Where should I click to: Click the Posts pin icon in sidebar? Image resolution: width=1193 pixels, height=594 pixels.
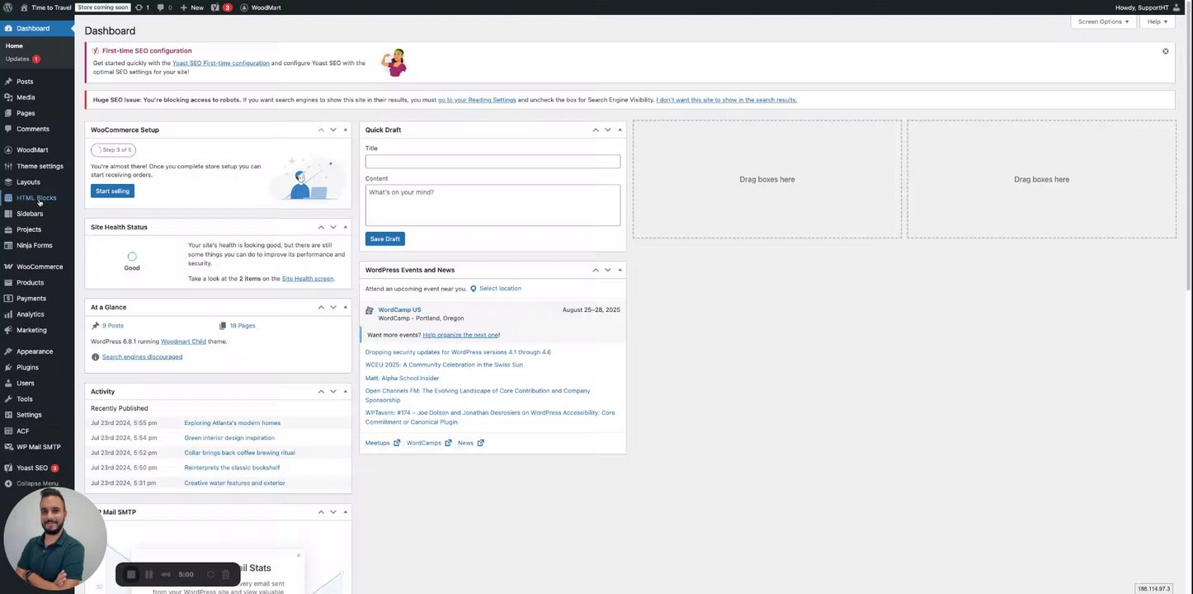[x=8, y=82]
